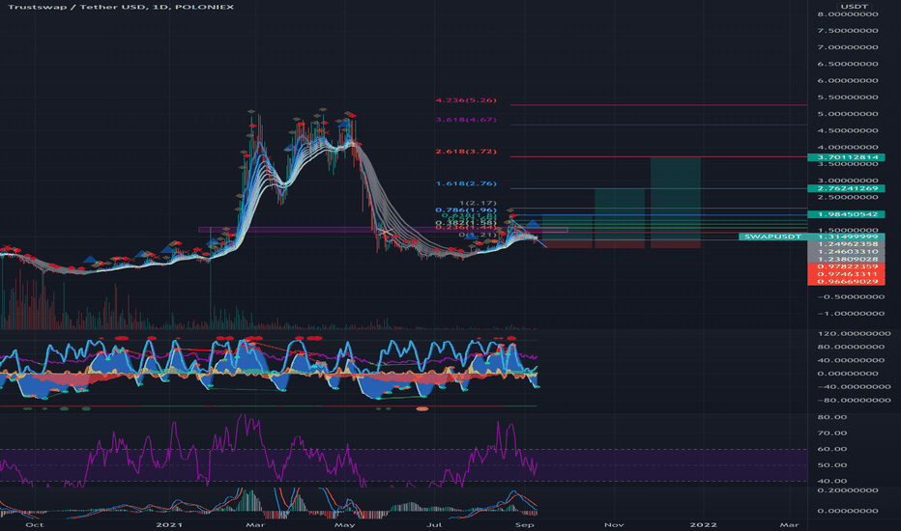
Task: Click the 80.00 RSI axis label
Action: coord(832,417)
